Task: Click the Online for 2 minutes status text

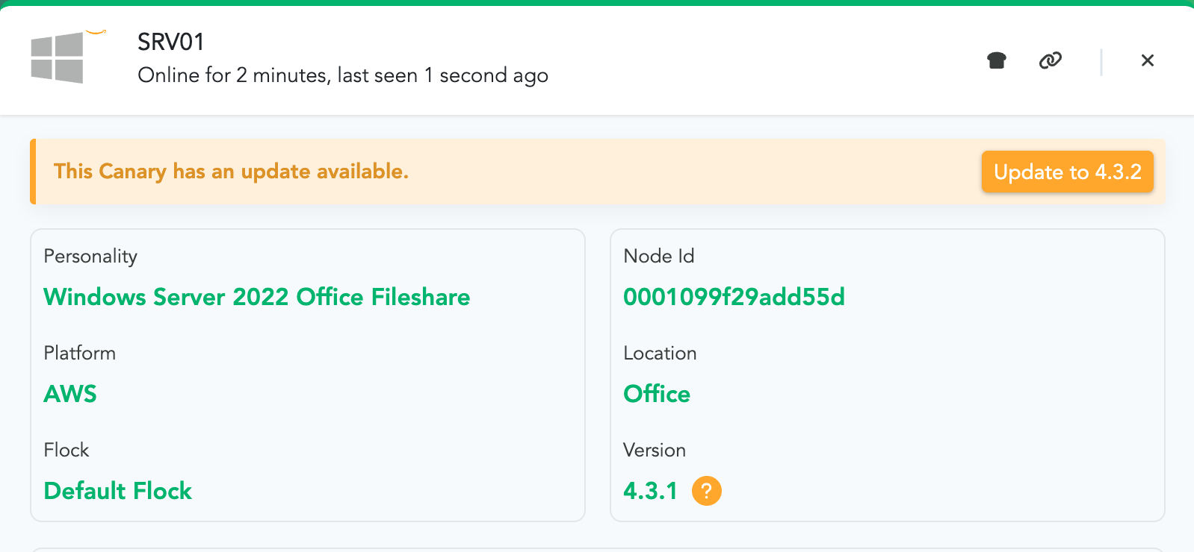Action: pos(343,75)
